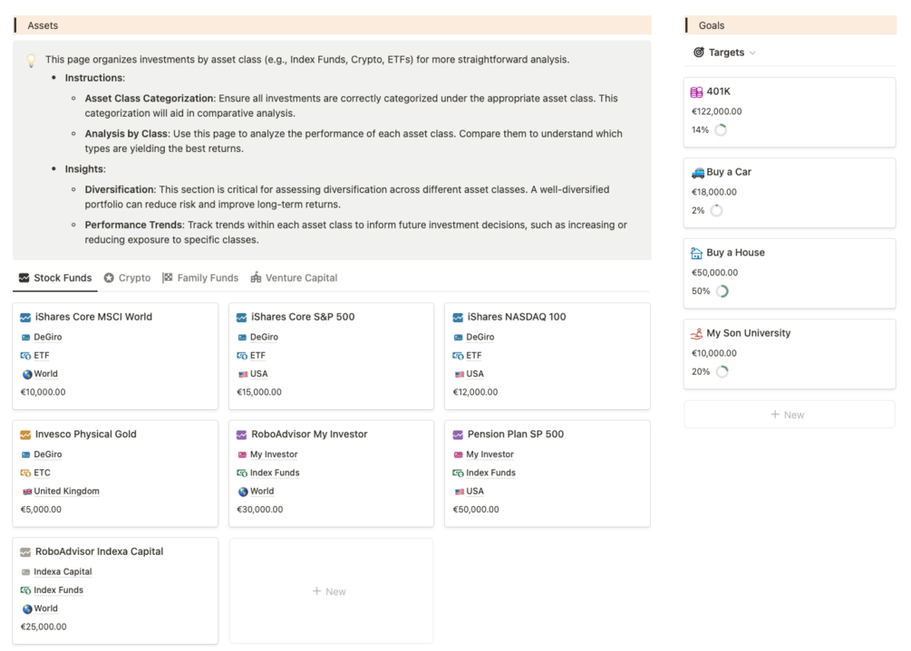Click the Invesco Physical Gold card icon
This screenshot has width=911, height=651.
(x=25, y=435)
